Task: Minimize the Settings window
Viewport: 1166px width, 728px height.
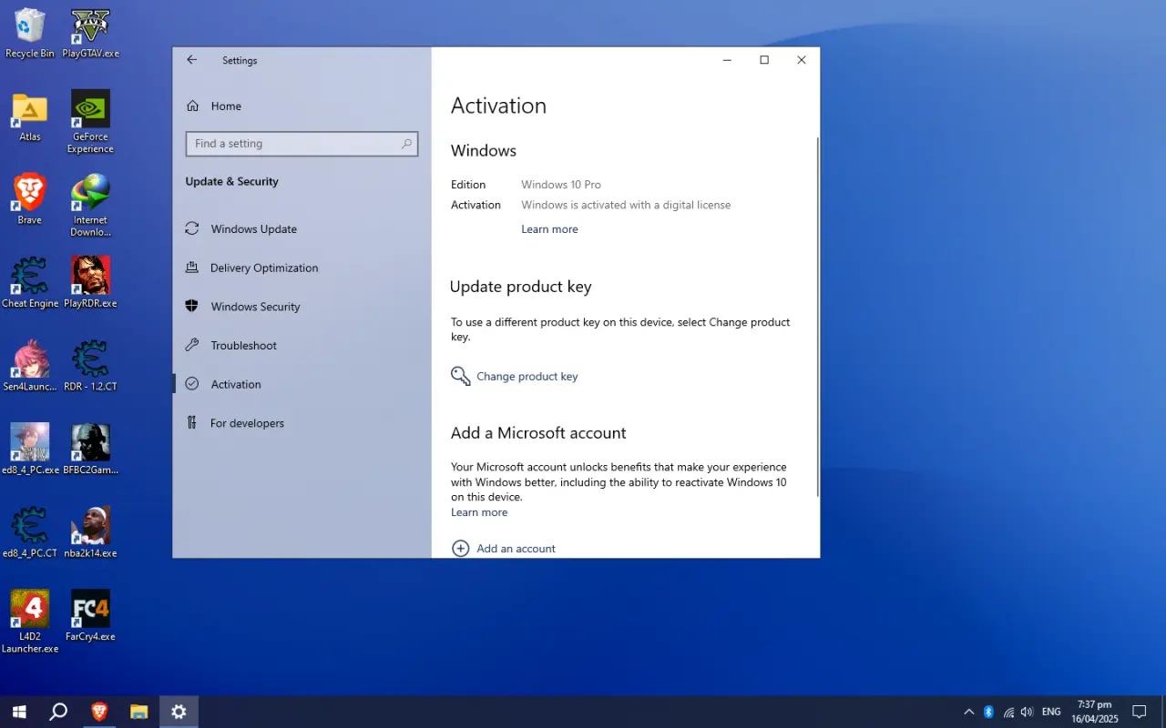Action: tap(727, 60)
